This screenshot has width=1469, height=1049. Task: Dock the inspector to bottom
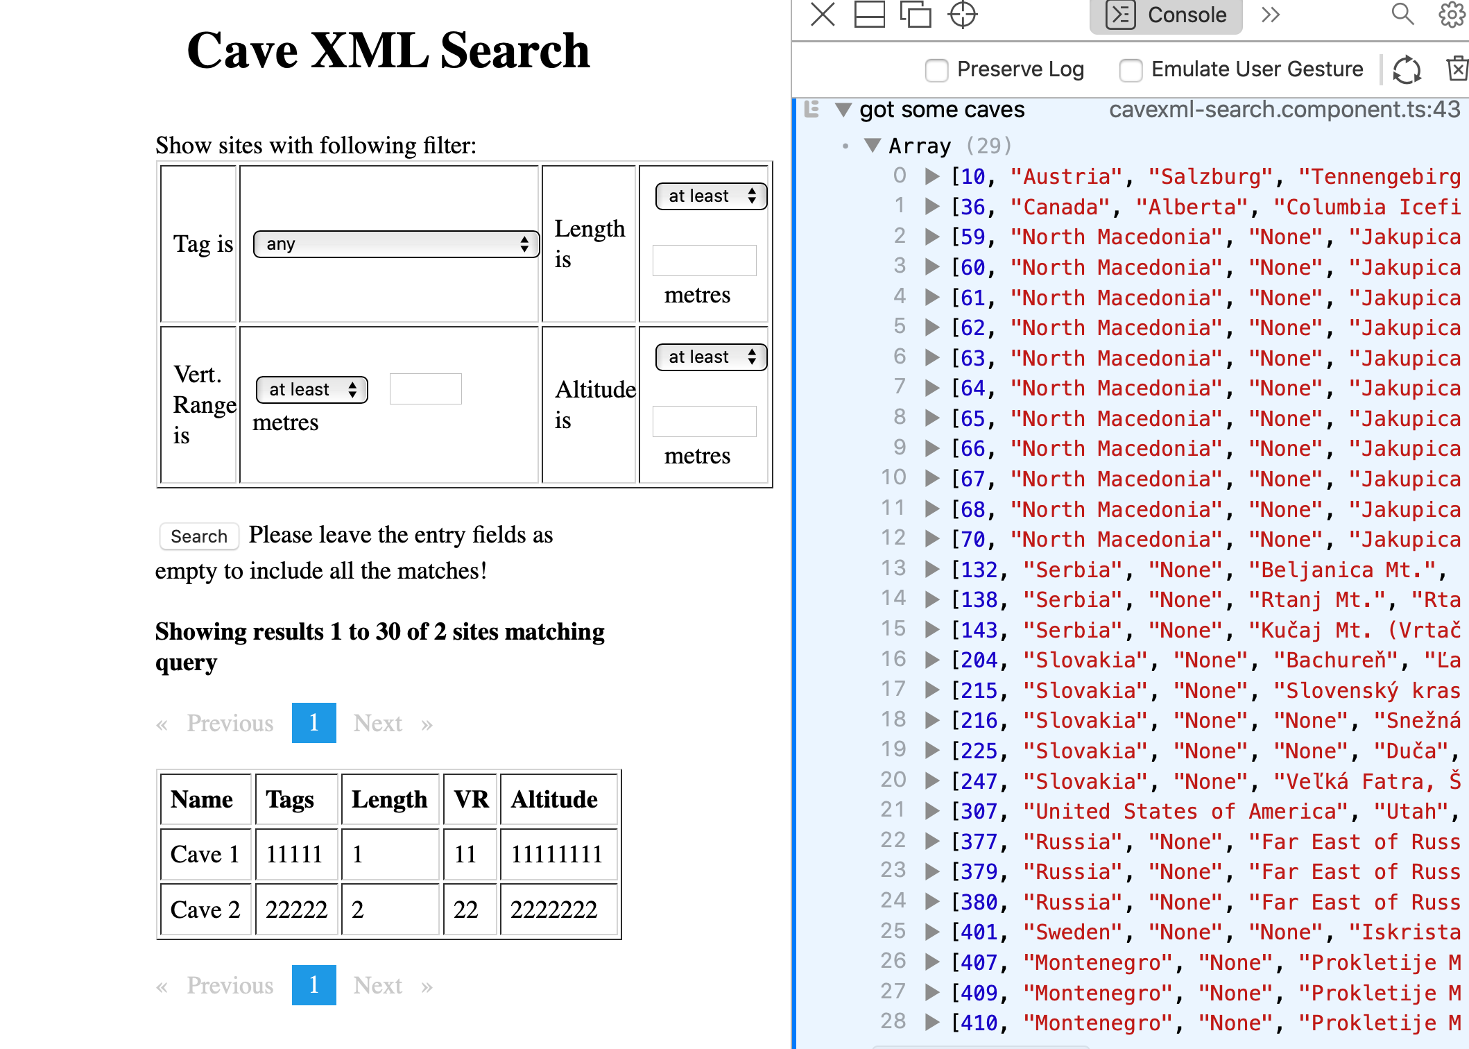[x=869, y=15]
